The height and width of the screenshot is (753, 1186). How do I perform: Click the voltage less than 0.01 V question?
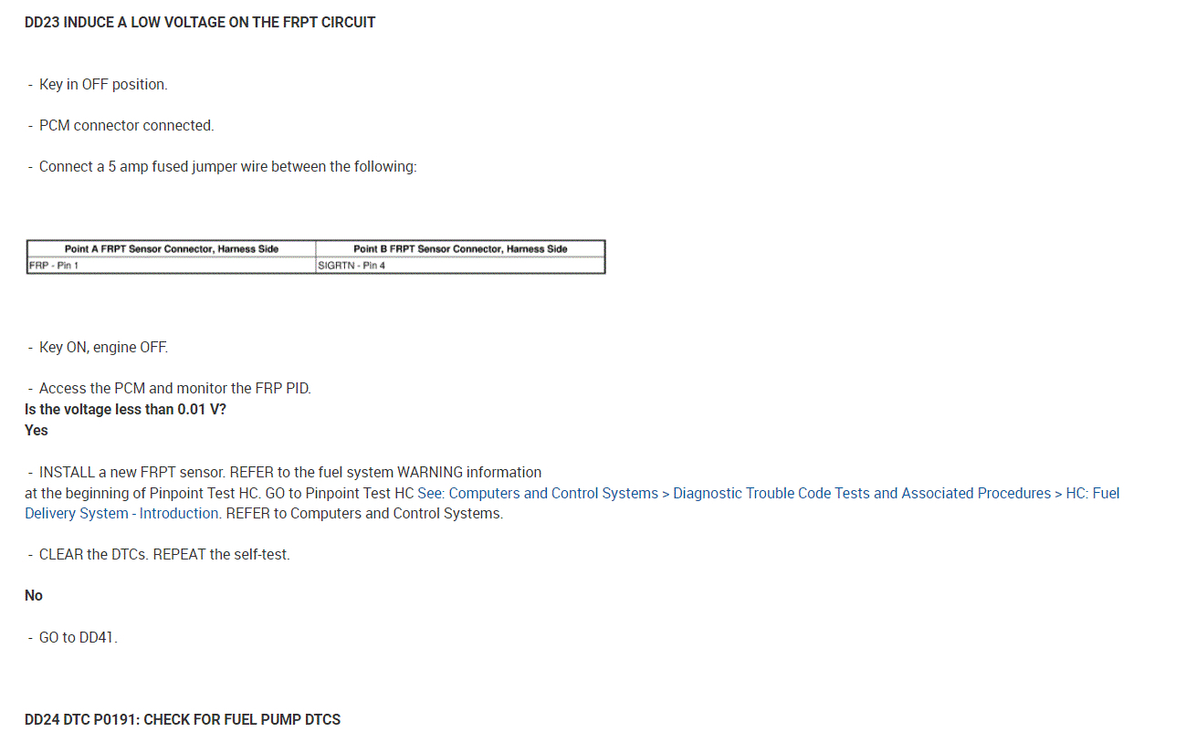tap(125, 410)
